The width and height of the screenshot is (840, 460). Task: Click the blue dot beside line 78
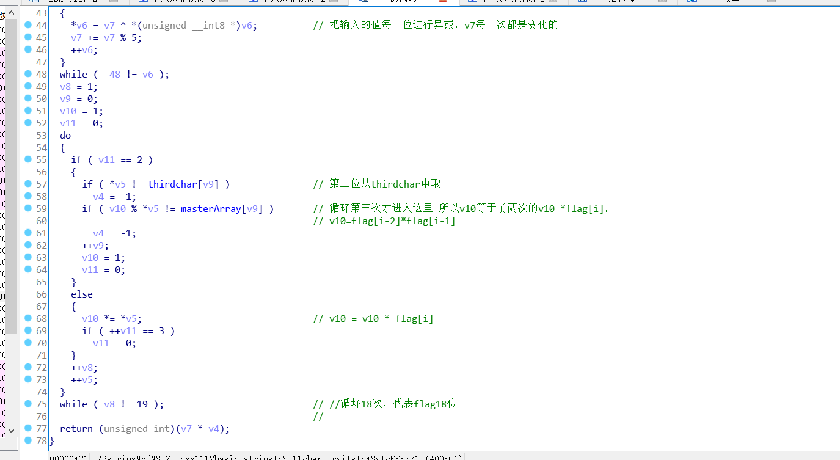pos(28,440)
